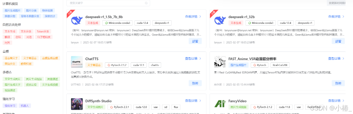Select the 文字生成视频 filter tag
The width and height of the screenshot is (353, 114).
pos(50,85)
